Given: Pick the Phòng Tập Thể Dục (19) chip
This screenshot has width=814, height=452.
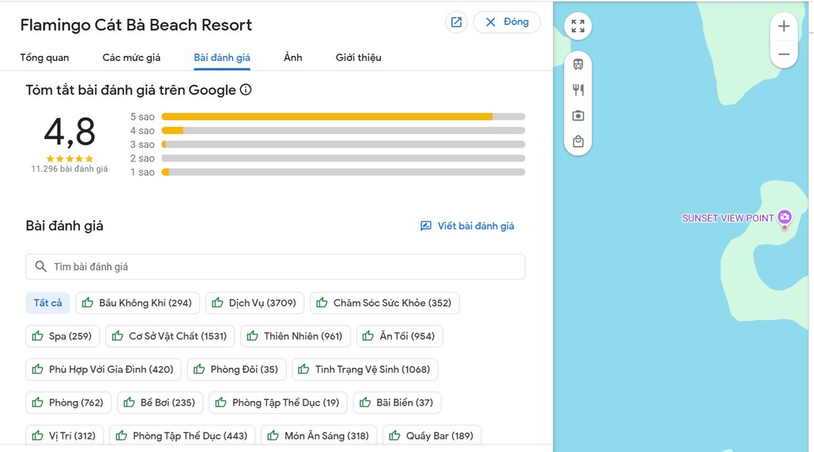Looking at the screenshot, I should click(278, 403).
